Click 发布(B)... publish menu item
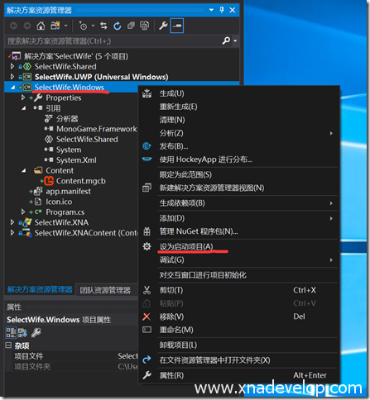Viewport: 370px width, 400px height. 239,146
